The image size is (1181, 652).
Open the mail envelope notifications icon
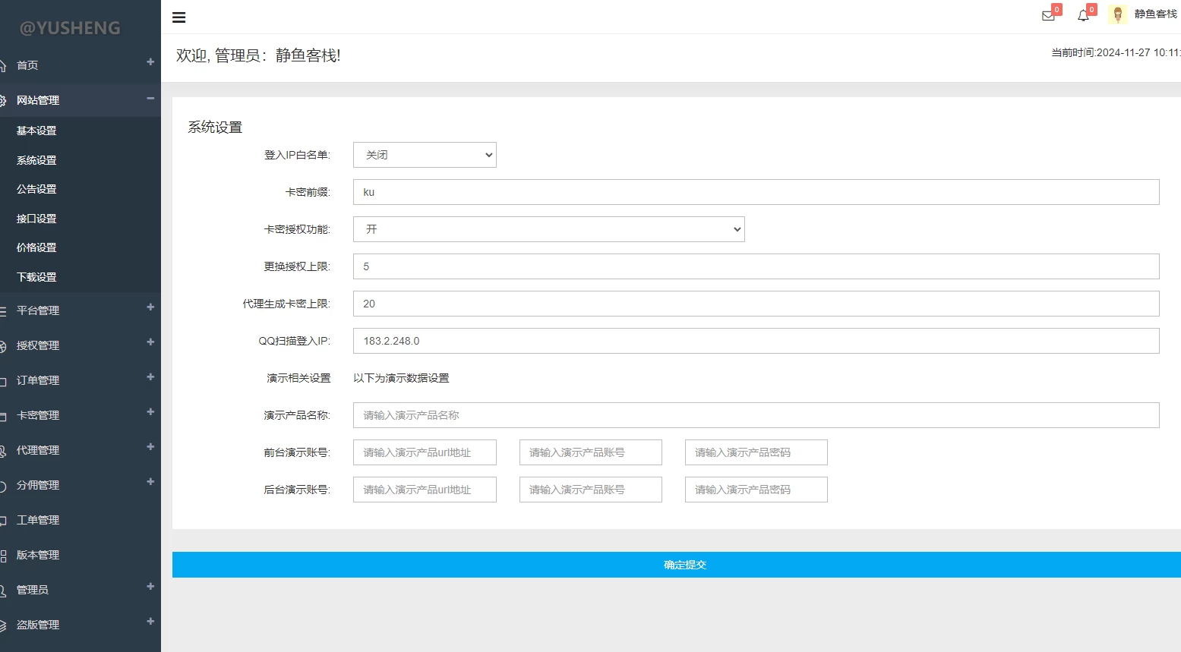coord(1048,16)
